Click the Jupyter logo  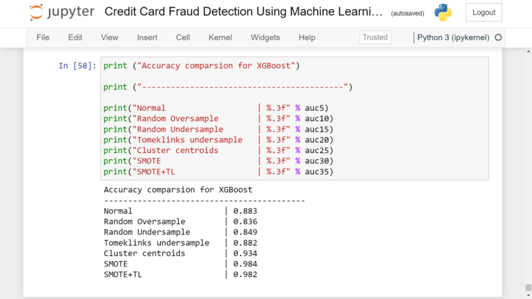62,12
